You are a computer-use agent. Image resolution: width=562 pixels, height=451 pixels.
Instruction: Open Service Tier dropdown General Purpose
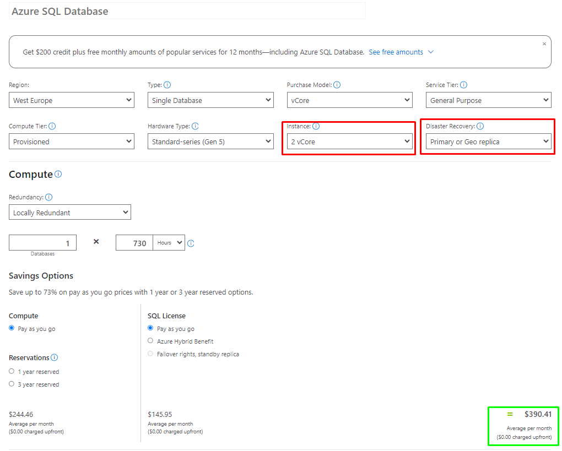489,100
